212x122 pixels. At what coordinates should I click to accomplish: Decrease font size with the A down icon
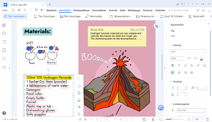pos(195,59)
